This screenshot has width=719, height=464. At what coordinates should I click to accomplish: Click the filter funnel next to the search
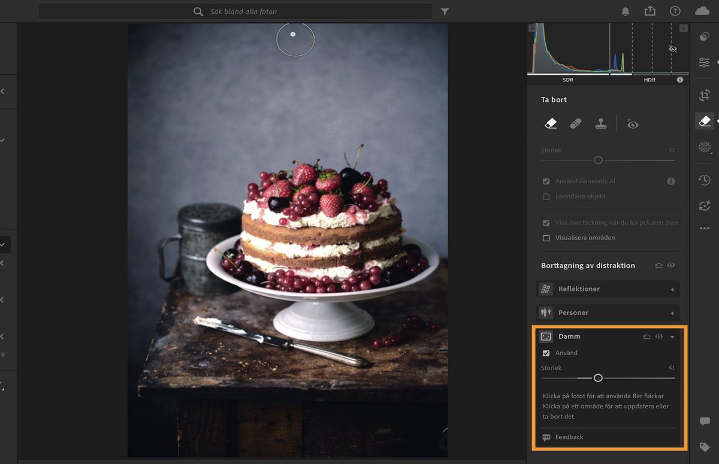click(445, 11)
